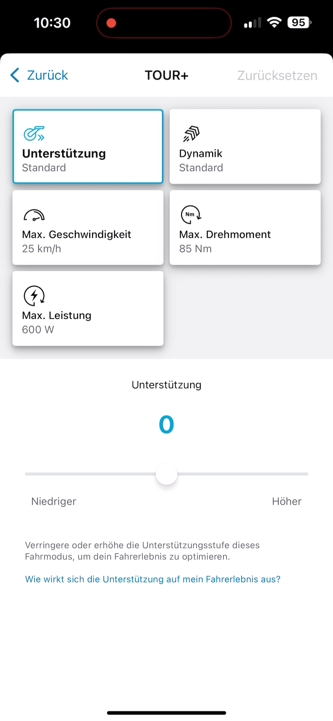Tap the Nm torque icon

tap(191, 215)
